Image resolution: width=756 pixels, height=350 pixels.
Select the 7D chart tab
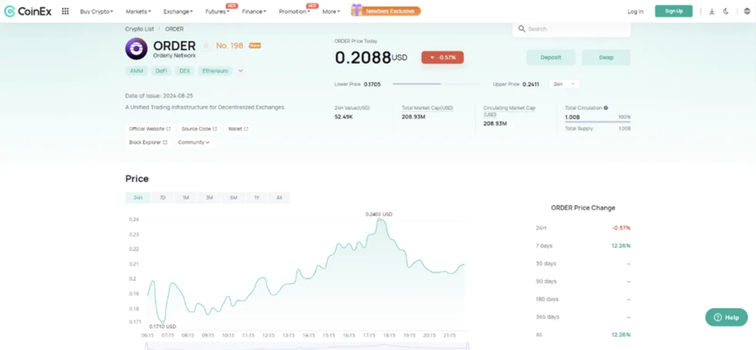163,198
